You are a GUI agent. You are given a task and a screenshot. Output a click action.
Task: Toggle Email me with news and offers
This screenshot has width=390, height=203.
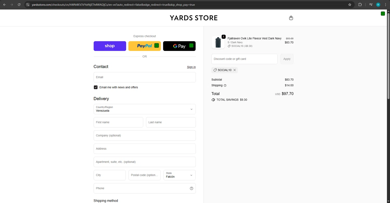[x=96, y=87]
